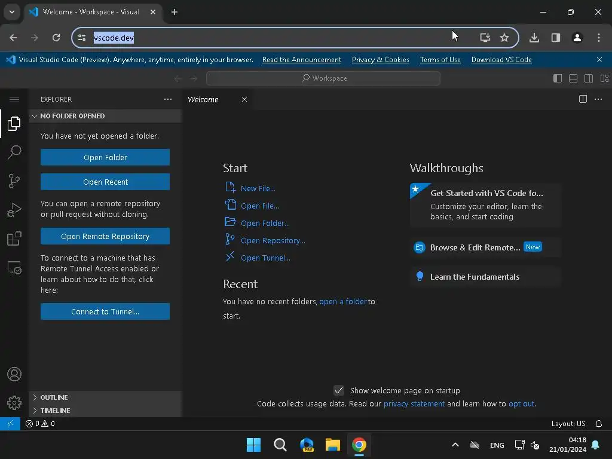Image resolution: width=612 pixels, height=459 pixels.
Task: Open Get Started with VS Code walkthrough
Action: point(485,205)
